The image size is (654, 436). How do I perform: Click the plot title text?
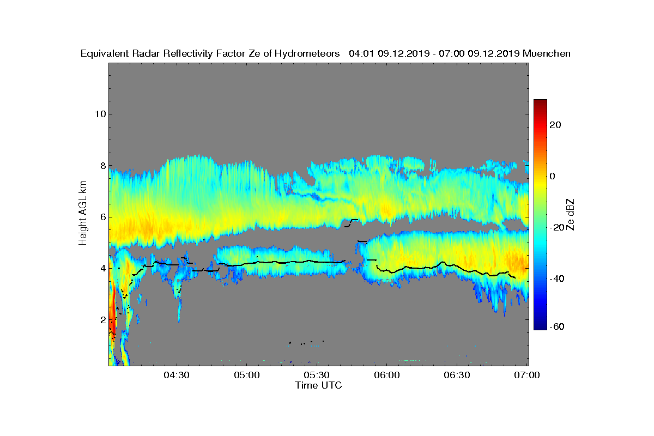tap(326, 53)
